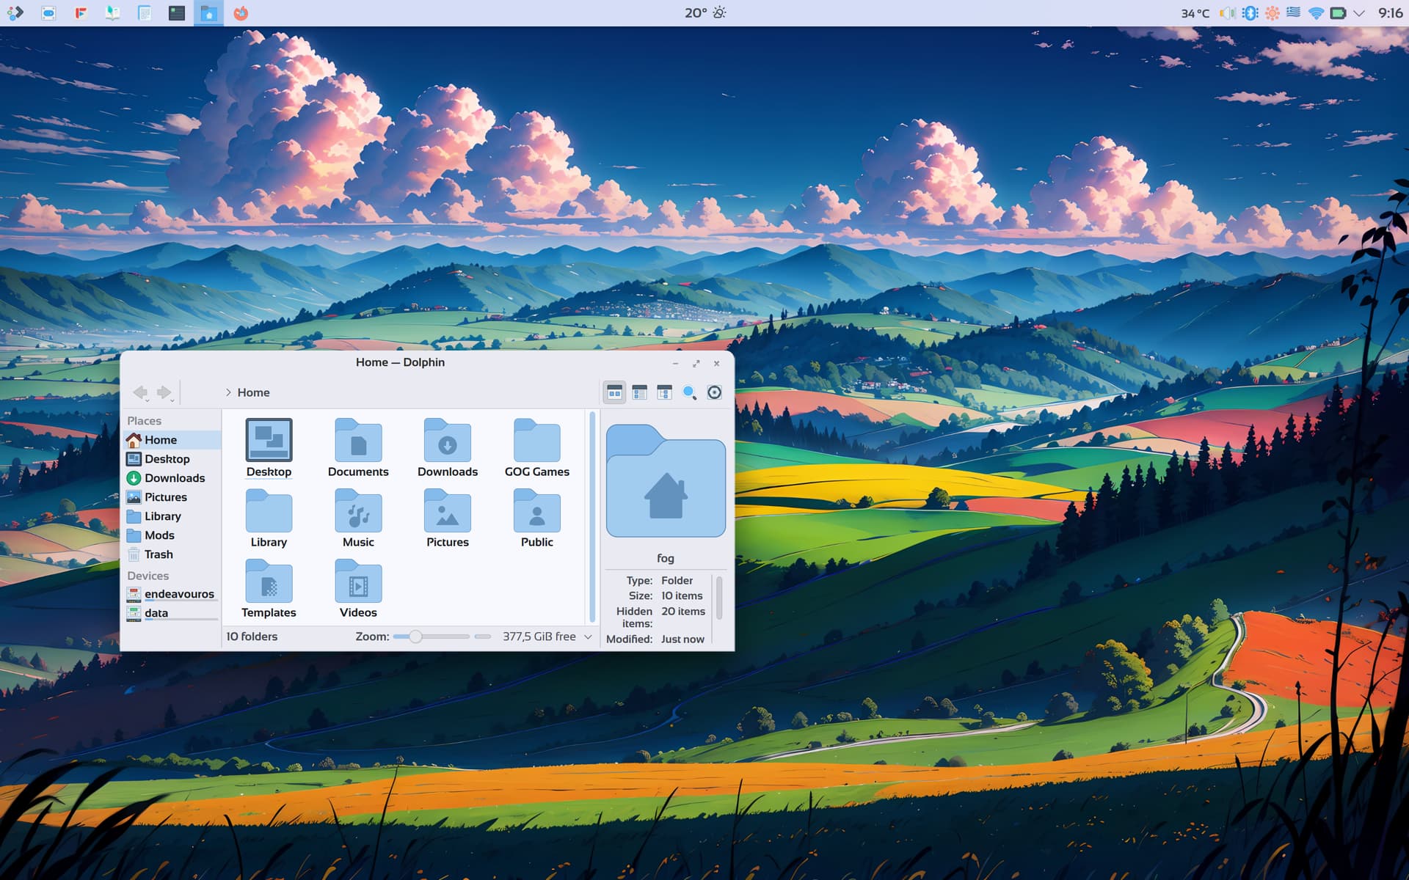Viewport: 1409px width, 880px height.
Task: Go forward with the right arrow
Action: coord(165,392)
